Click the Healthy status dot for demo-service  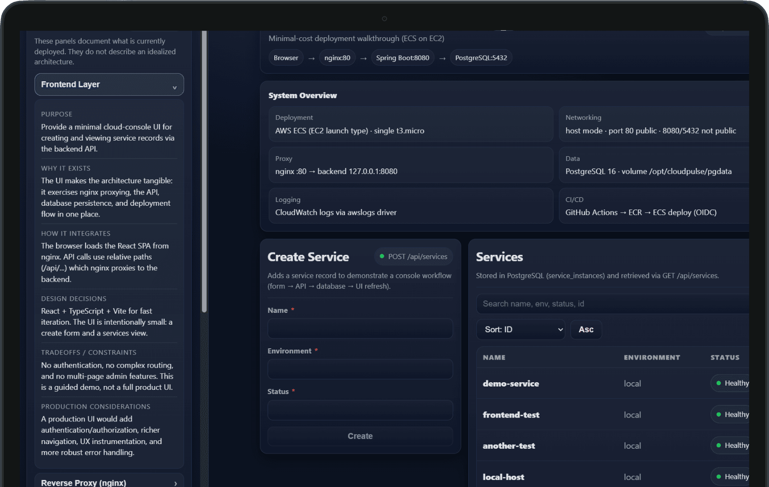click(719, 383)
